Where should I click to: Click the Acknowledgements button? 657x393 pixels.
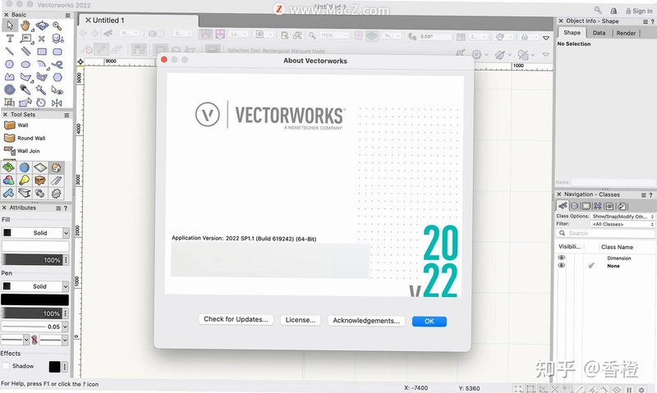point(366,321)
